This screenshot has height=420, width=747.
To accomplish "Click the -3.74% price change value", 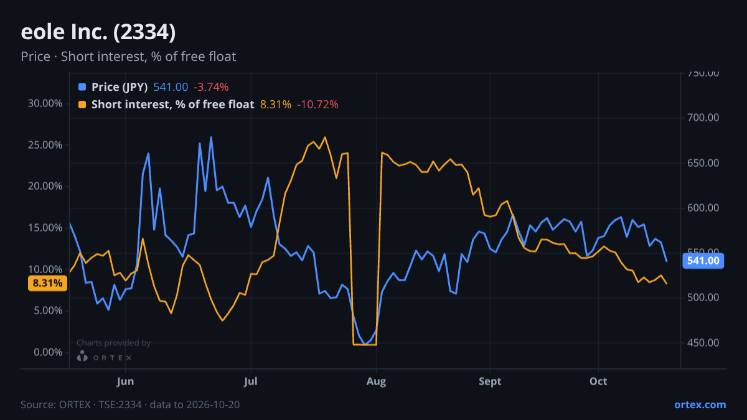I will click(211, 87).
